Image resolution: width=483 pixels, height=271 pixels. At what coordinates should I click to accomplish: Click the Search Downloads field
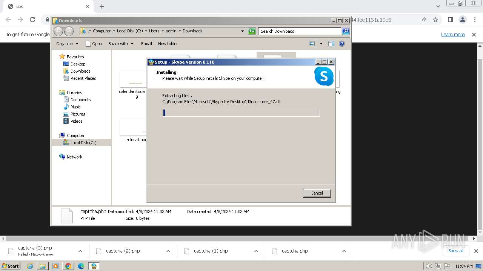tap(300, 31)
